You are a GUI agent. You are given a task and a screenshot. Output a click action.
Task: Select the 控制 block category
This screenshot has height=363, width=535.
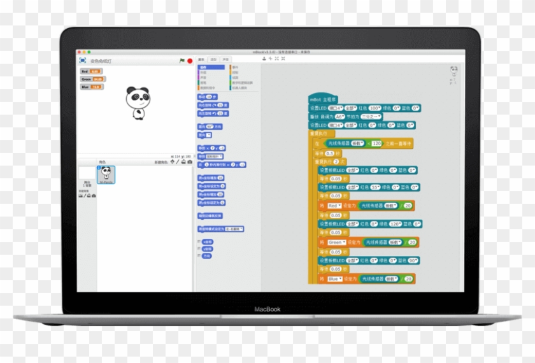coord(235,72)
